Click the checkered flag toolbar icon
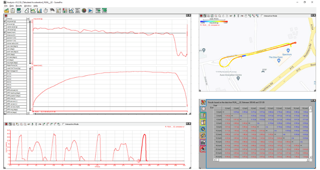Image resolution: width=320 pixels, height=170 pixels. pos(52,11)
